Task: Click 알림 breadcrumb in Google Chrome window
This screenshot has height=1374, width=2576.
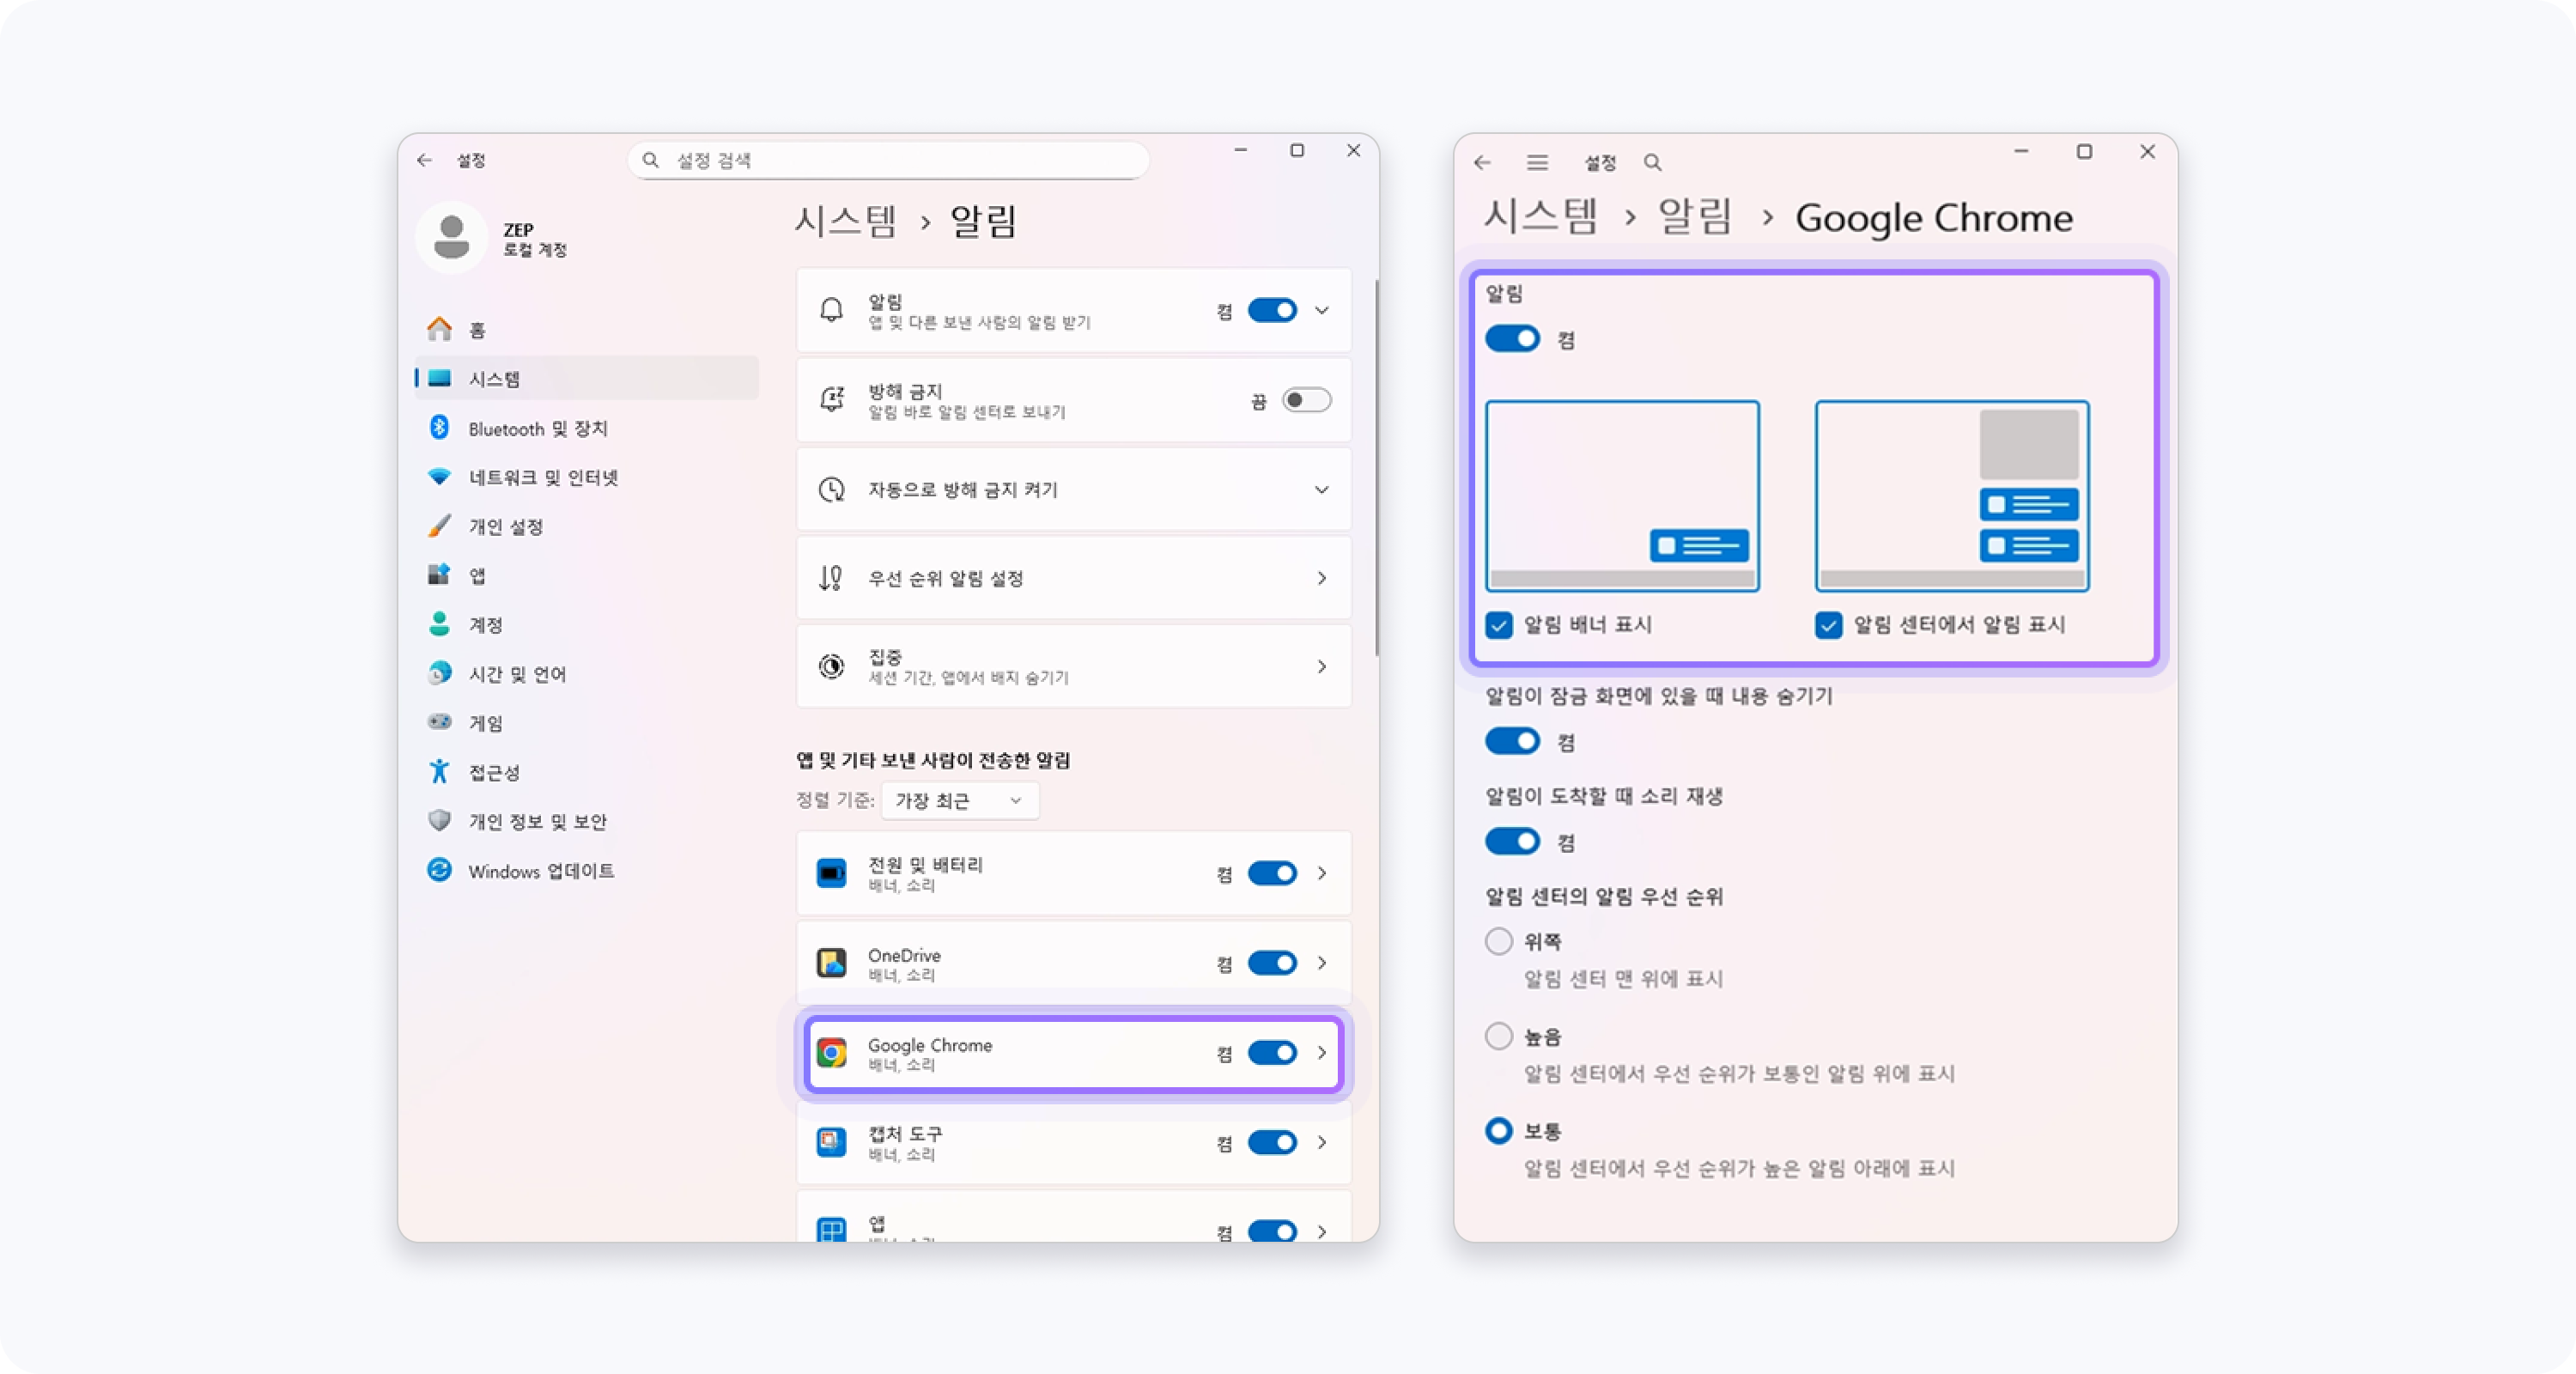Action: coord(1695,216)
